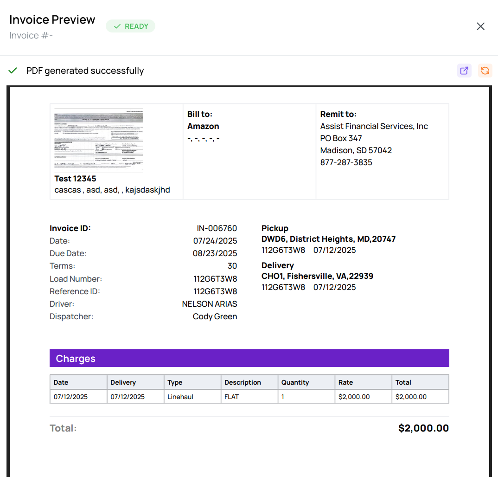Click the Rate cell showing $2,000.00

pos(354,397)
